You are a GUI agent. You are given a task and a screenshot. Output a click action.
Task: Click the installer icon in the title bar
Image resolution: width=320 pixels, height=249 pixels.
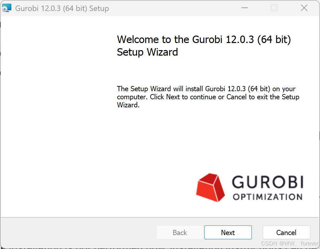click(6, 8)
